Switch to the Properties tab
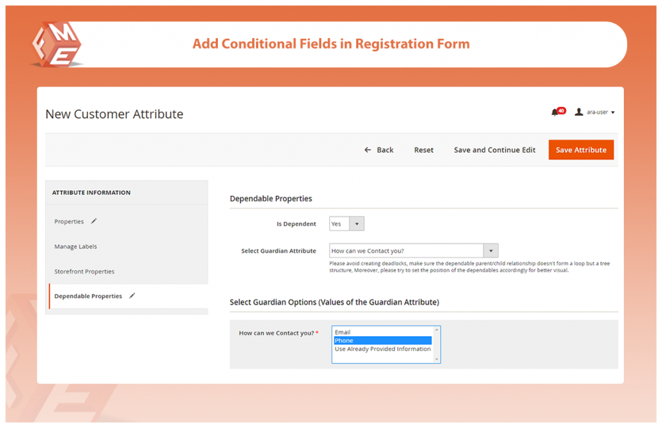Viewport: 662px width, 428px height. pyautogui.click(x=69, y=222)
